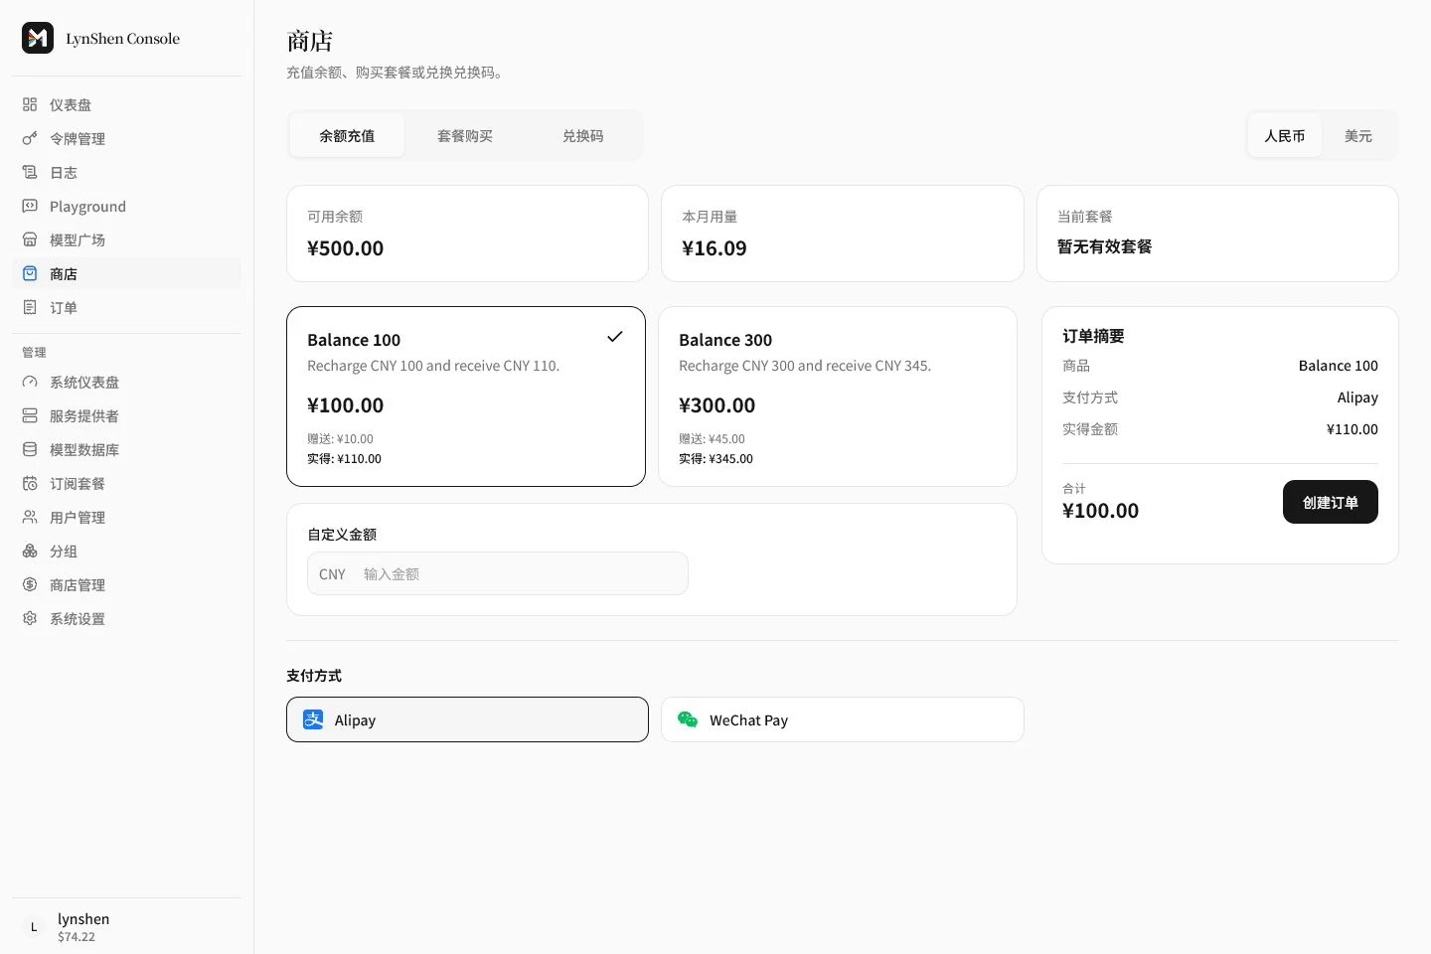Image resolution: width=1431 pixels, height=954 pixels.
Task: Open the 仪表盘 dashboard icon in sidebar
Action: tap(30, 104)
